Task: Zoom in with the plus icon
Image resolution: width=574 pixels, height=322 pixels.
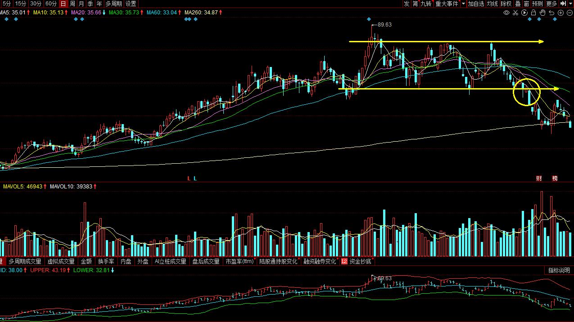Action: [x=560, y=13]
